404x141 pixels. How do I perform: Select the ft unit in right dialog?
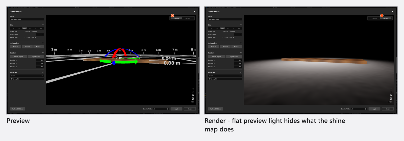233,28
